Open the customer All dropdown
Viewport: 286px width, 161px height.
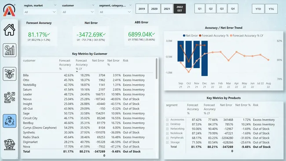(x=78, y=12)
